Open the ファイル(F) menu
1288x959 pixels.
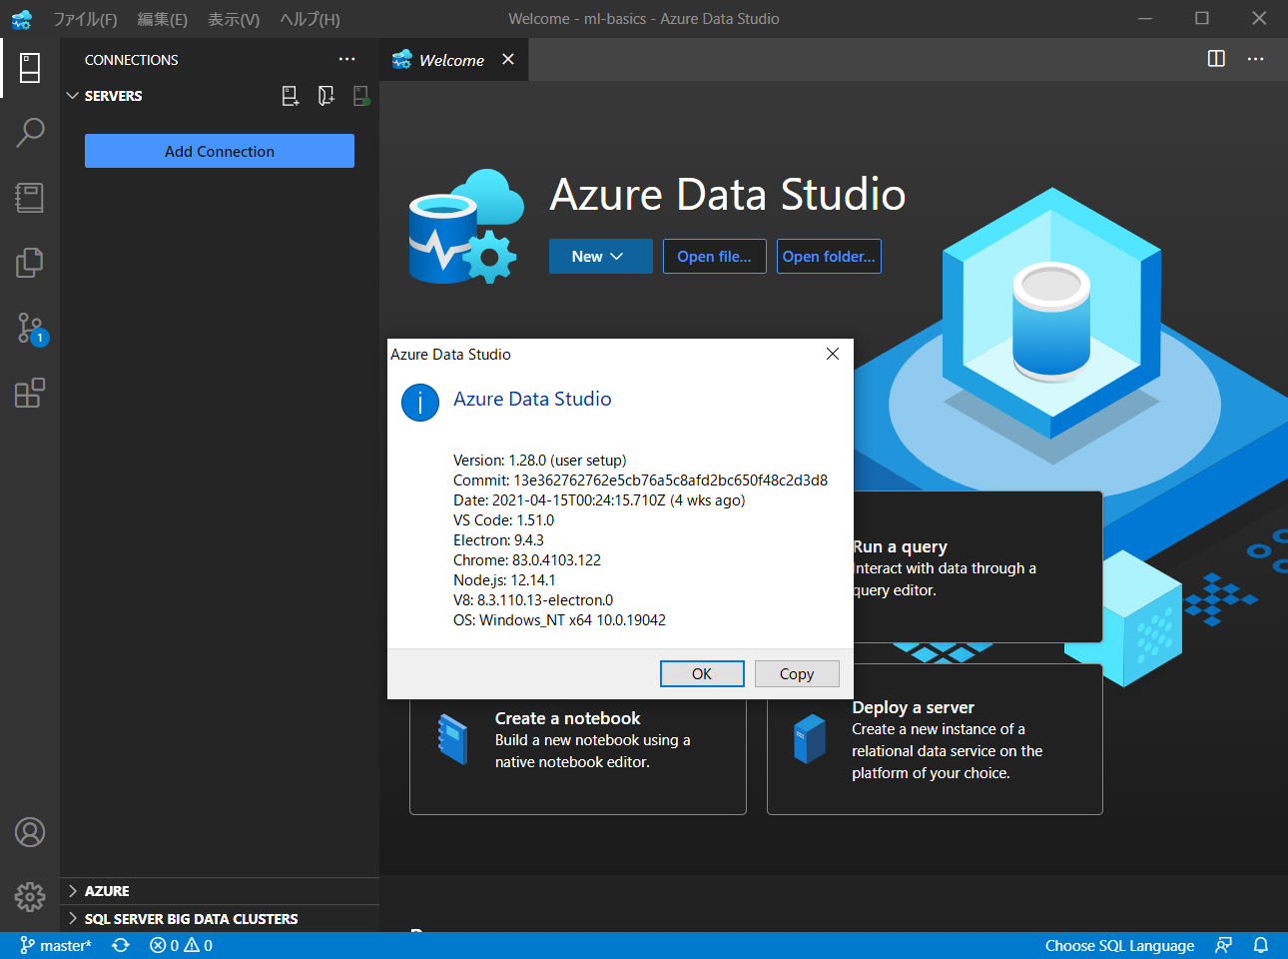coord(86,19)
